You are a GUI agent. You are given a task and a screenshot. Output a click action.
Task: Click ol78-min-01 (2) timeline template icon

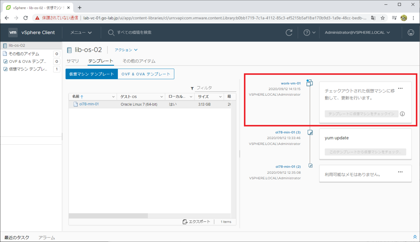[x=310, y=165]
